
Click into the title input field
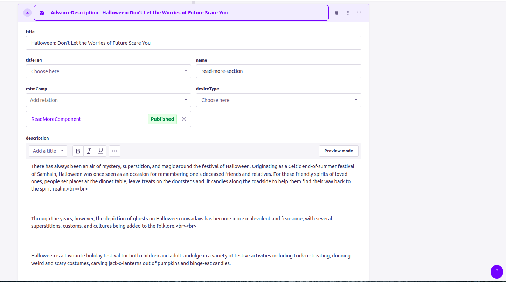(x=193, y=43)
